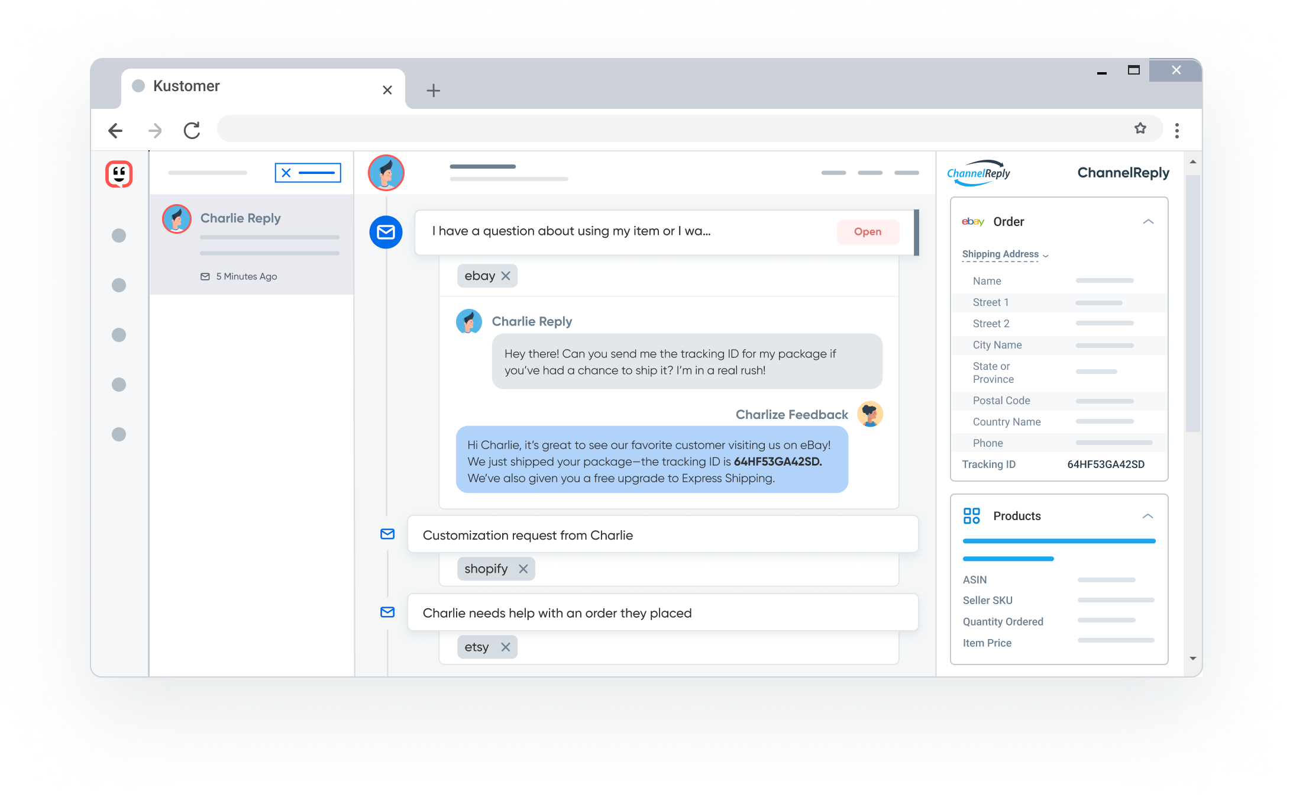Click the Country Name row
Viewport: 1293px width, 800px height.
coord(1059,422)
